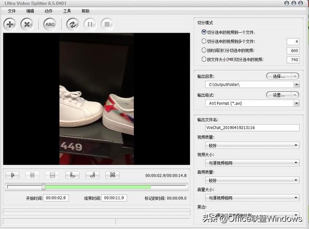The height and width of the screenshot is (229, 309).
Task: Expand the 视频质量 quality dropdown
Action: click(295, 145)
